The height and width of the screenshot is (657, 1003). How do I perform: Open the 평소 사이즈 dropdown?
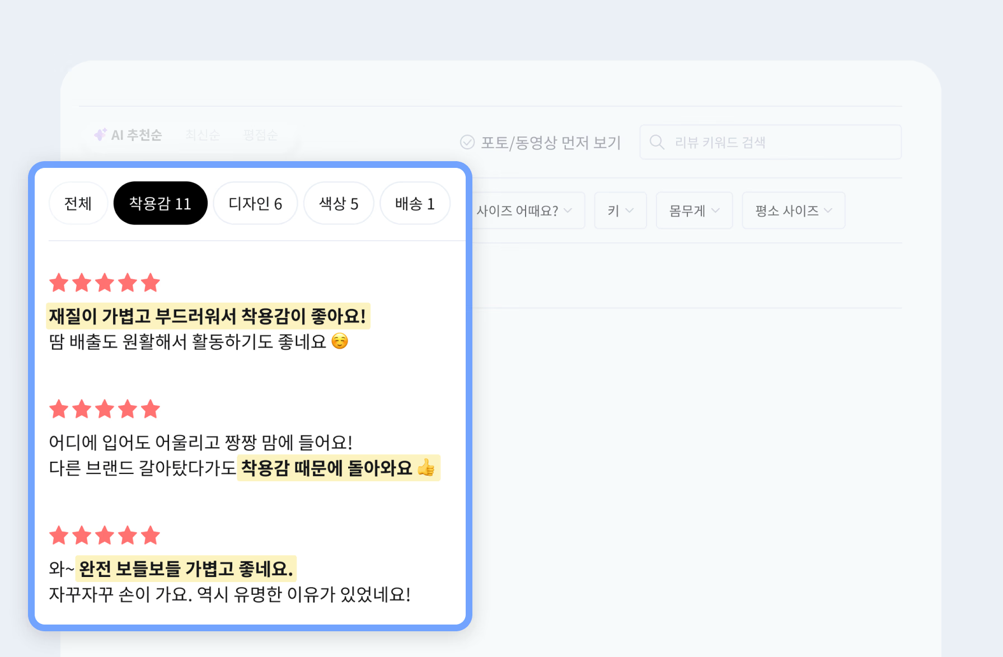793,210
